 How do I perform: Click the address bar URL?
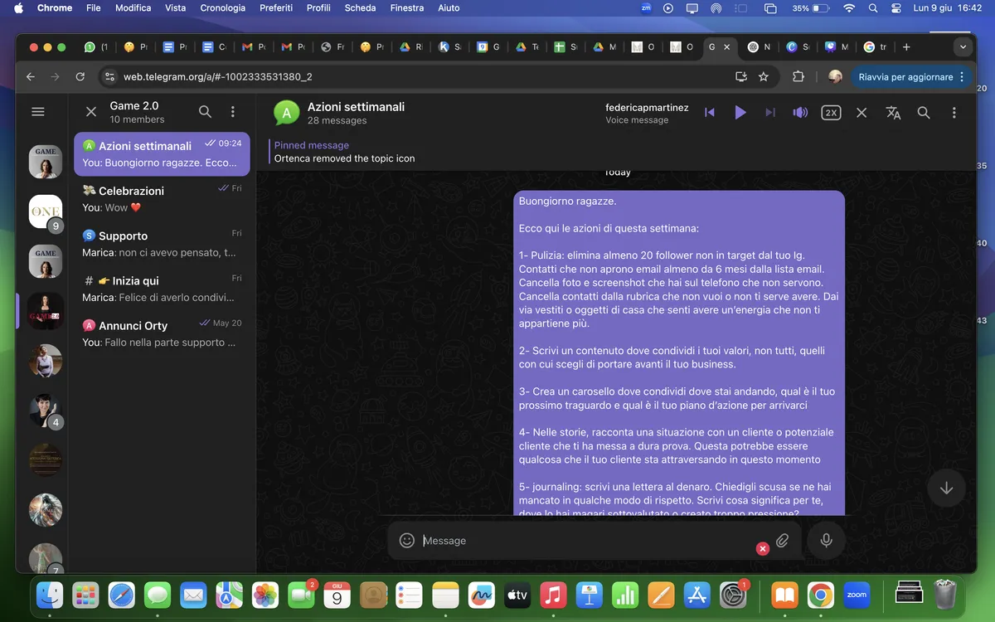[x=218, y=76]
